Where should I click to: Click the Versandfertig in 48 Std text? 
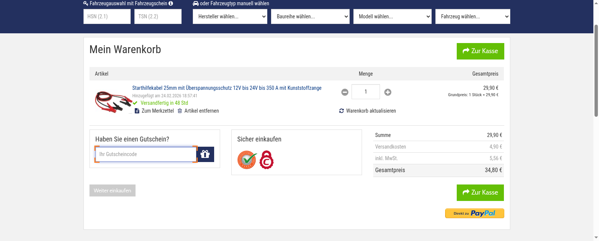click(x=164, y=103)
